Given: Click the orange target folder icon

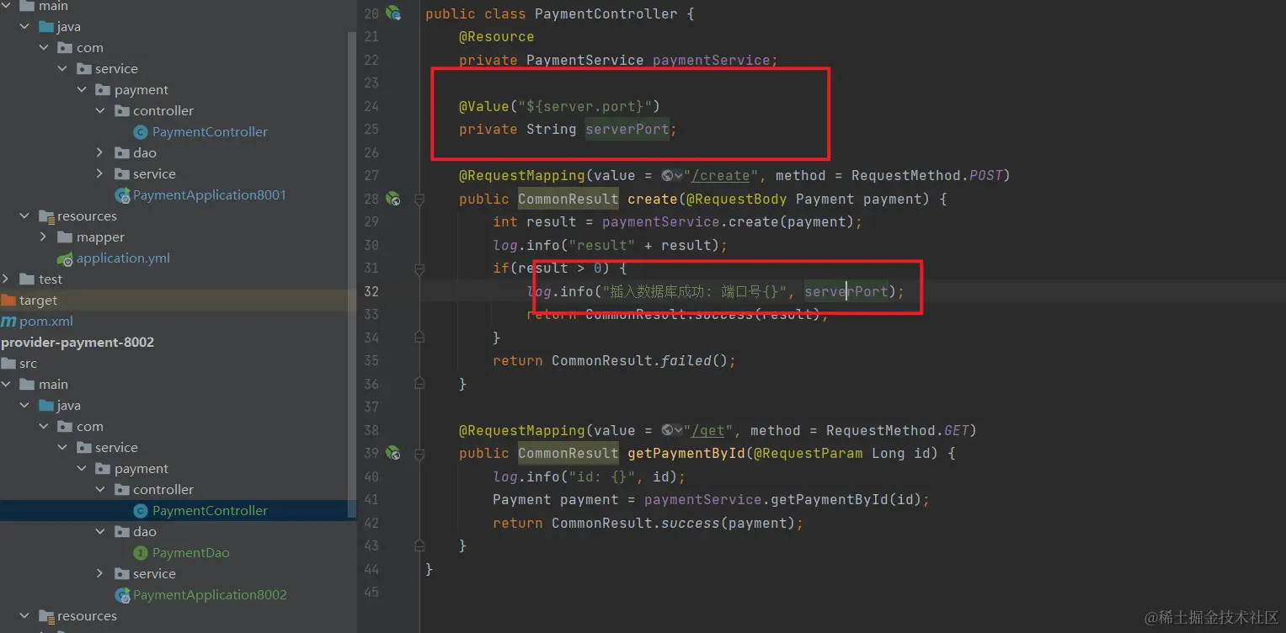Looking at the screenshot, I should pyautogui.click(x=8, y=301).
